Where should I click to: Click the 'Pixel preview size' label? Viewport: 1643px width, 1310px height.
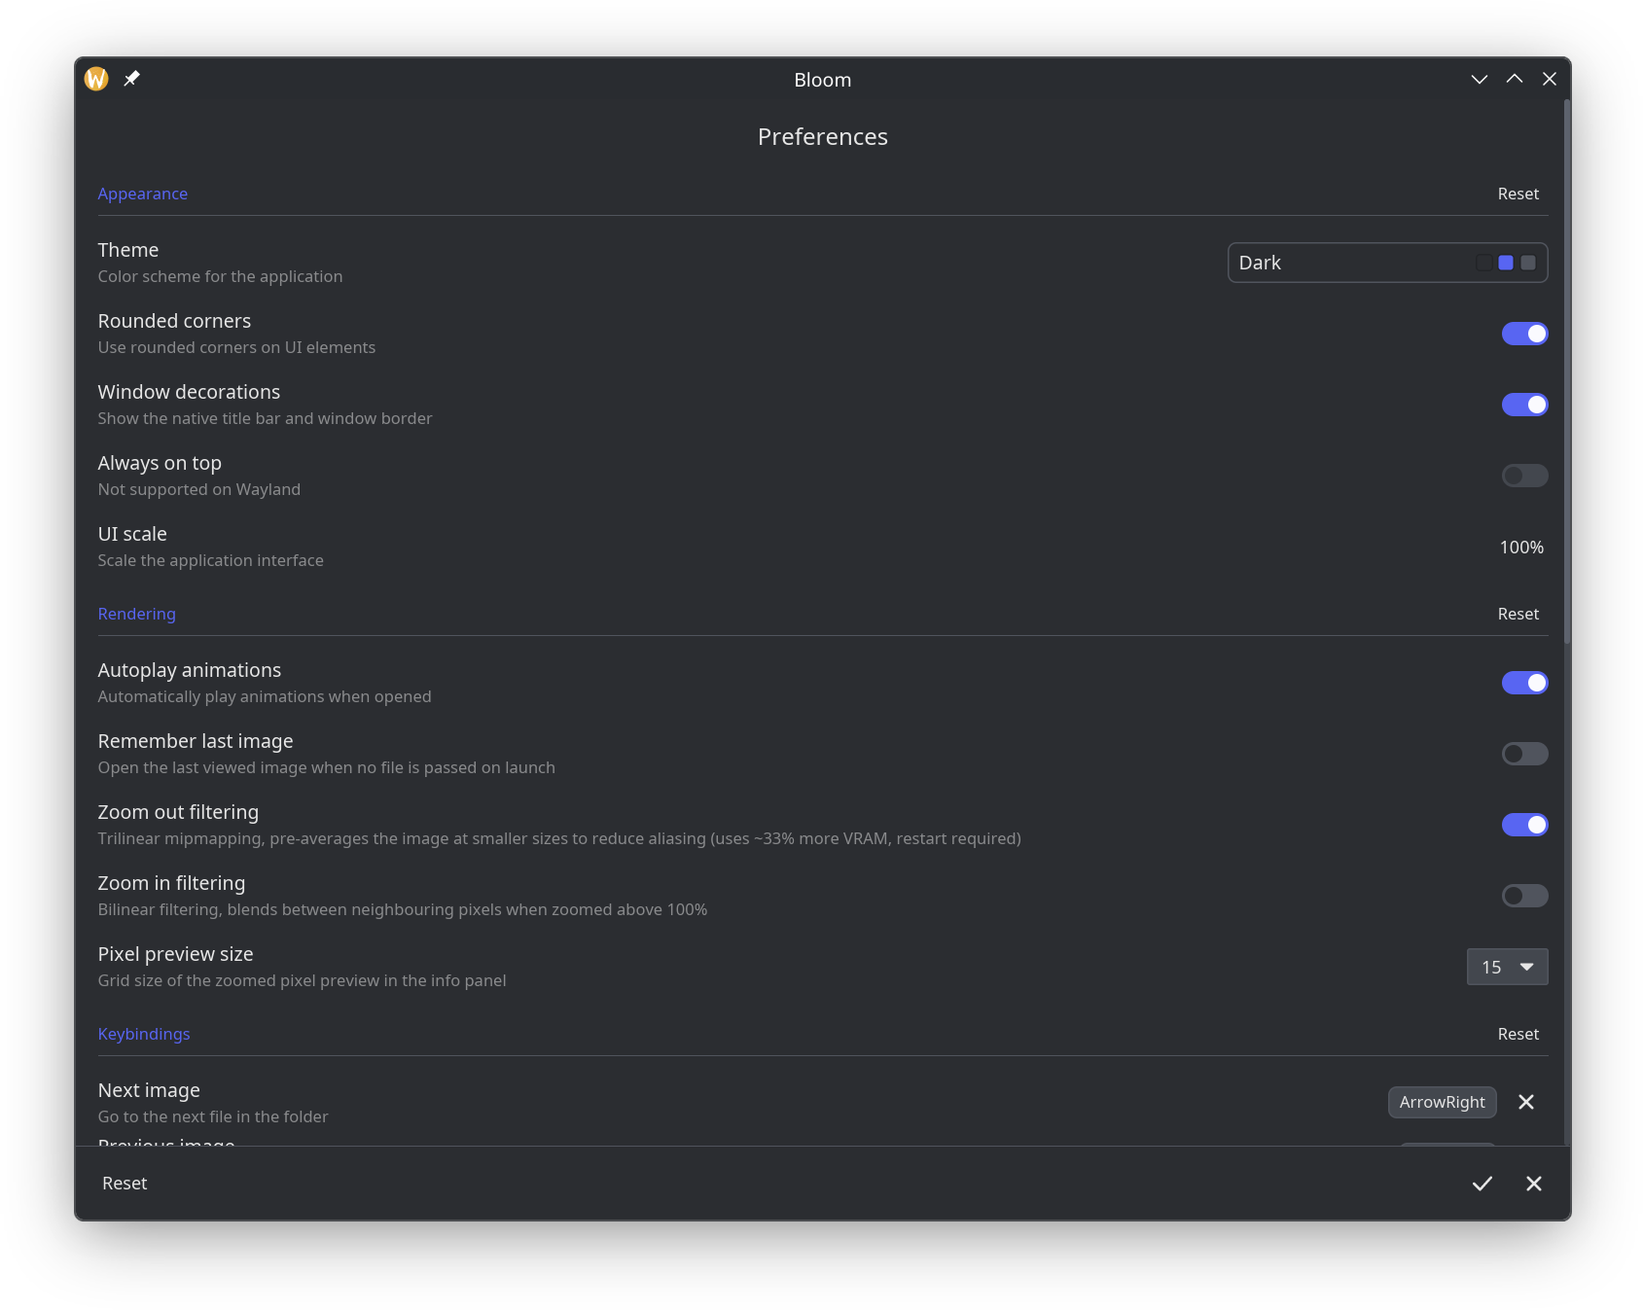175,954
